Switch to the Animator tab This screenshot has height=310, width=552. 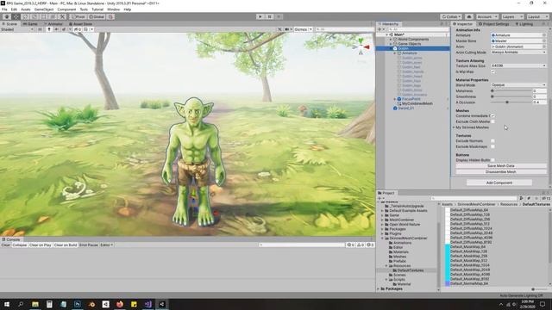pyautogui.click(x=53, y=24)
